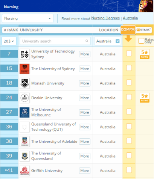The height and width of the screenshot is (179, 154).
Task: Click the QUT logo placeholder
Action: 24,127
